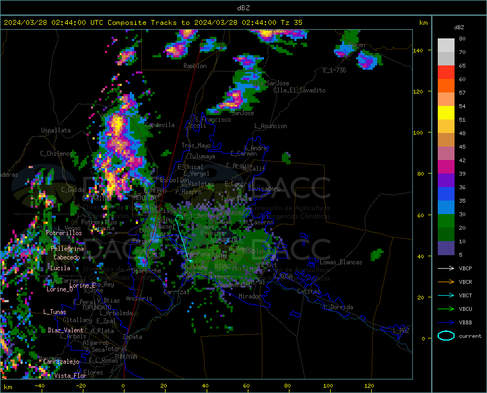Click the cyan storm track line on map
487x393 pixels.
click(x=183, y=238)
